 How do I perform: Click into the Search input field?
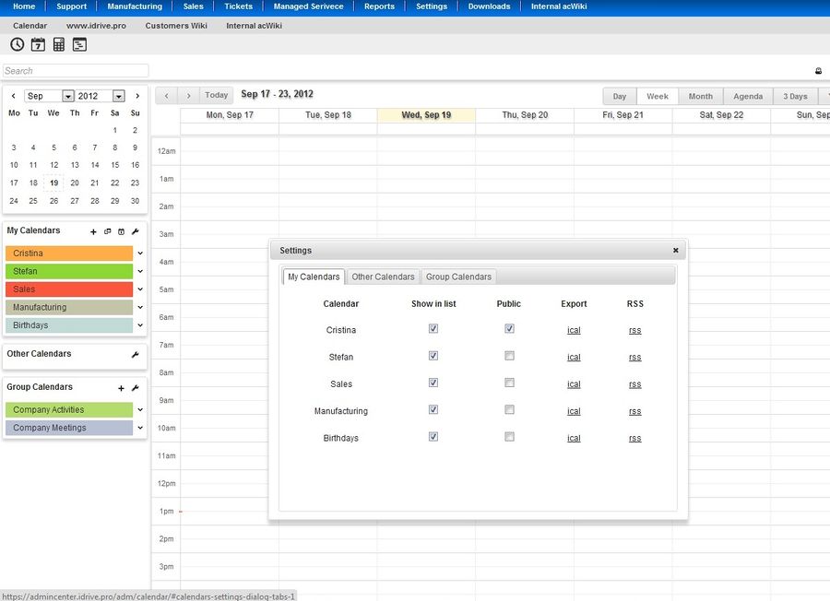click(76, 71)
